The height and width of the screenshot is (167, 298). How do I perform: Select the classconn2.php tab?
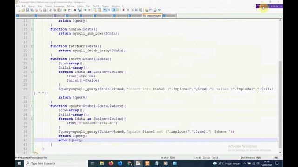[x=152, y=16]
